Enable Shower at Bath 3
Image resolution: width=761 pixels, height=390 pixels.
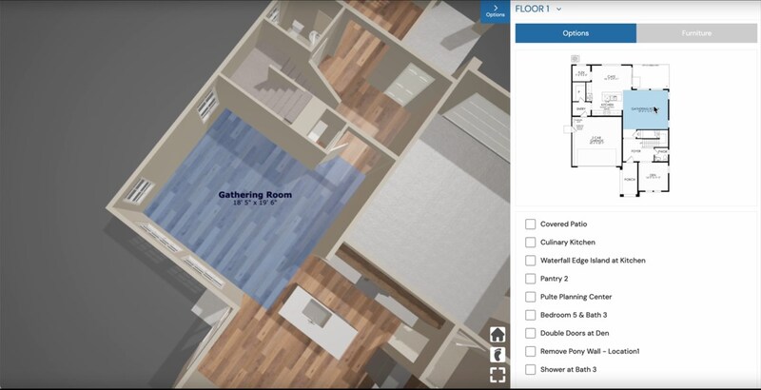[x=531, y=369]
